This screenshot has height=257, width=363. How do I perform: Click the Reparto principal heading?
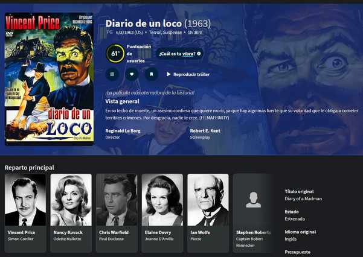coord(30,168)
